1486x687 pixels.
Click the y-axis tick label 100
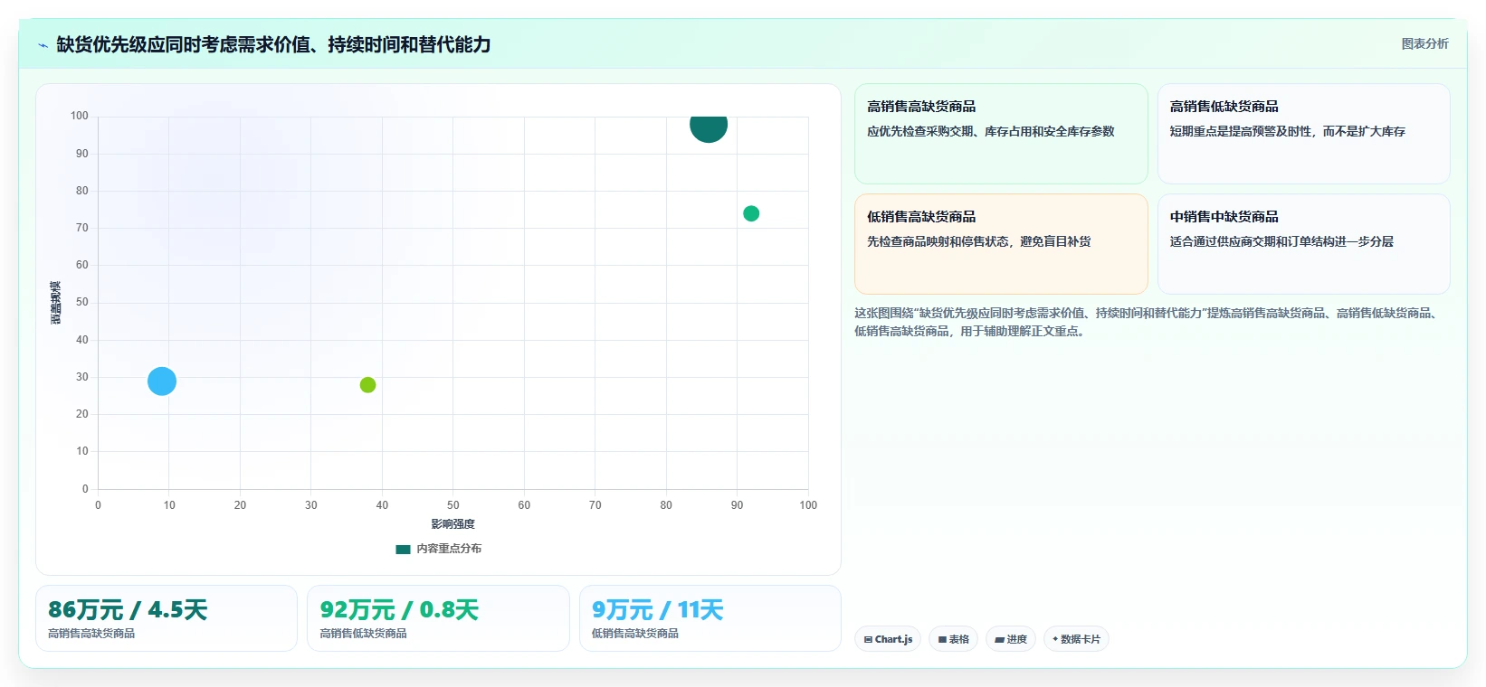(80, 116)
